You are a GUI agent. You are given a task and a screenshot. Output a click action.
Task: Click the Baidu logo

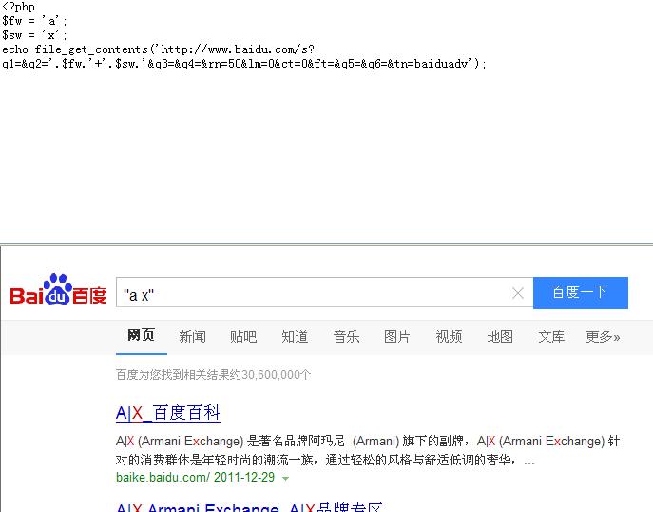(x=58, y=289)
